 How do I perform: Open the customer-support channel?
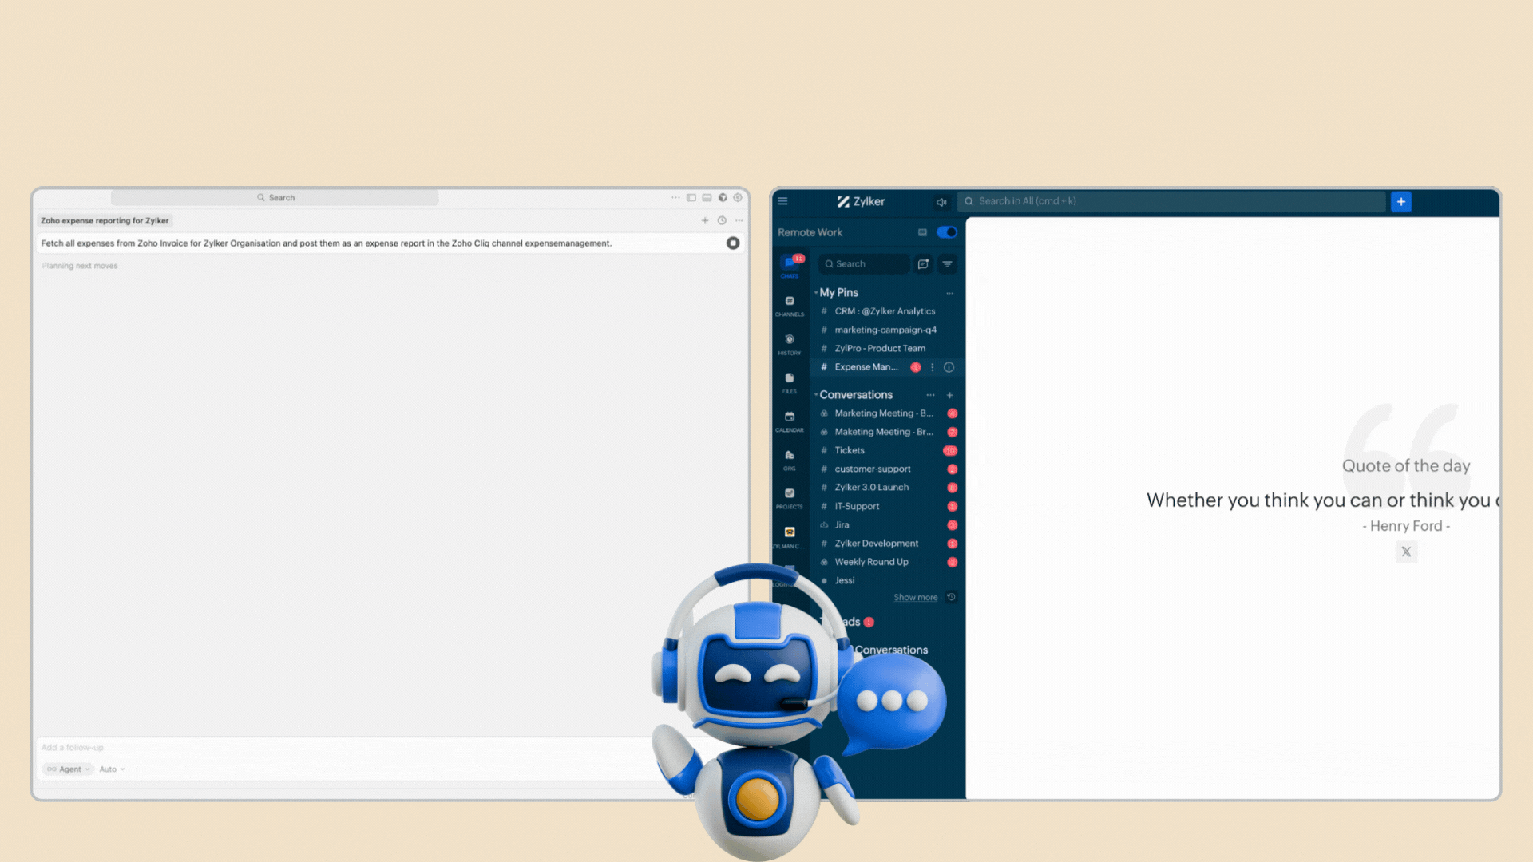click(x=872, y=469)
